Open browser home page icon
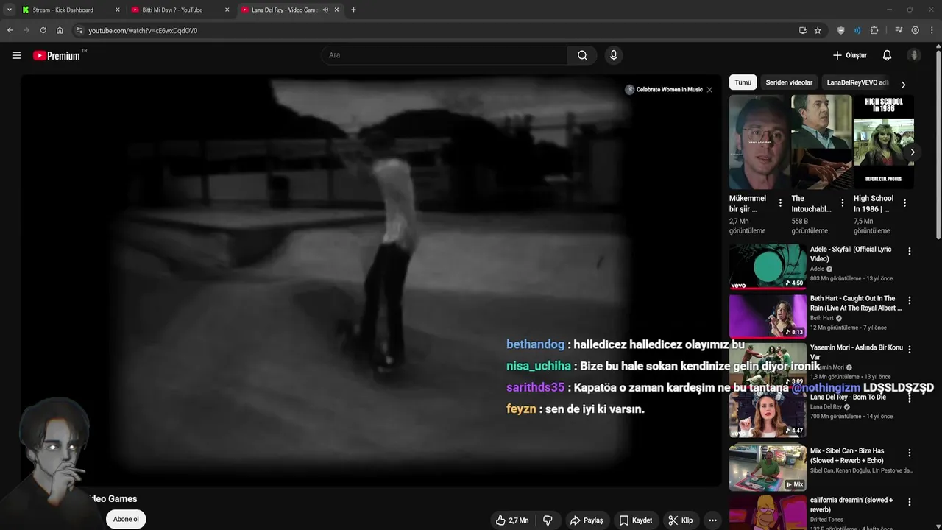942x530 pixels. [x=60, y=30]
